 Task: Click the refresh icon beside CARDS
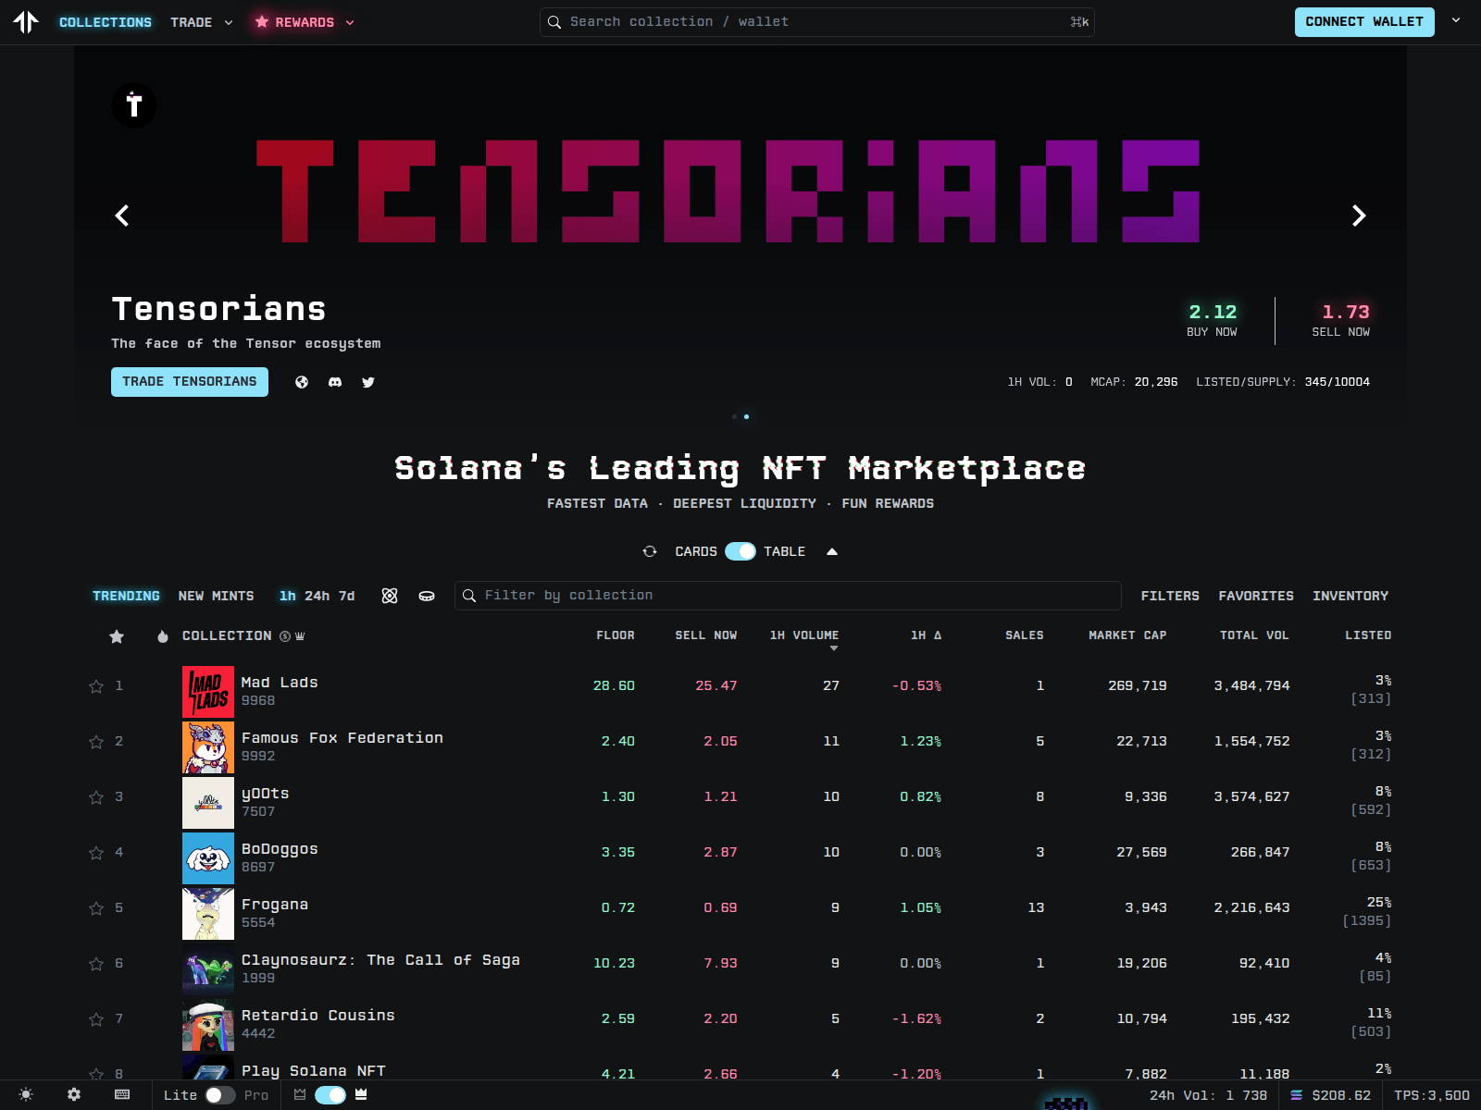[650, 551]
